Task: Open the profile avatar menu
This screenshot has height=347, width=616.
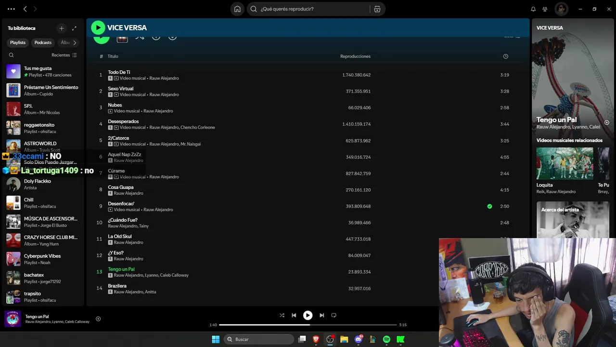Action: tap(561, 9)
